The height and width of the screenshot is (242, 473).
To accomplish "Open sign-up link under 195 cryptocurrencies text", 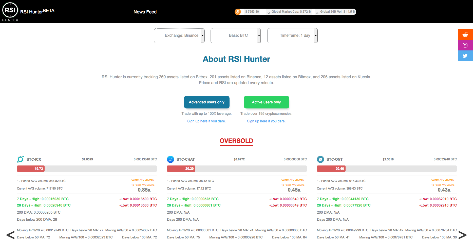I will pos(266,121).
